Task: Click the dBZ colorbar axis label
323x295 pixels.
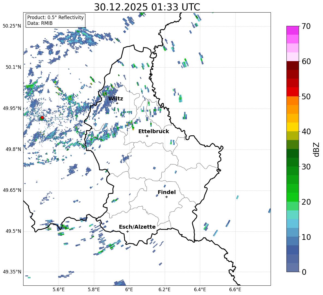Action: pos(316,149)
